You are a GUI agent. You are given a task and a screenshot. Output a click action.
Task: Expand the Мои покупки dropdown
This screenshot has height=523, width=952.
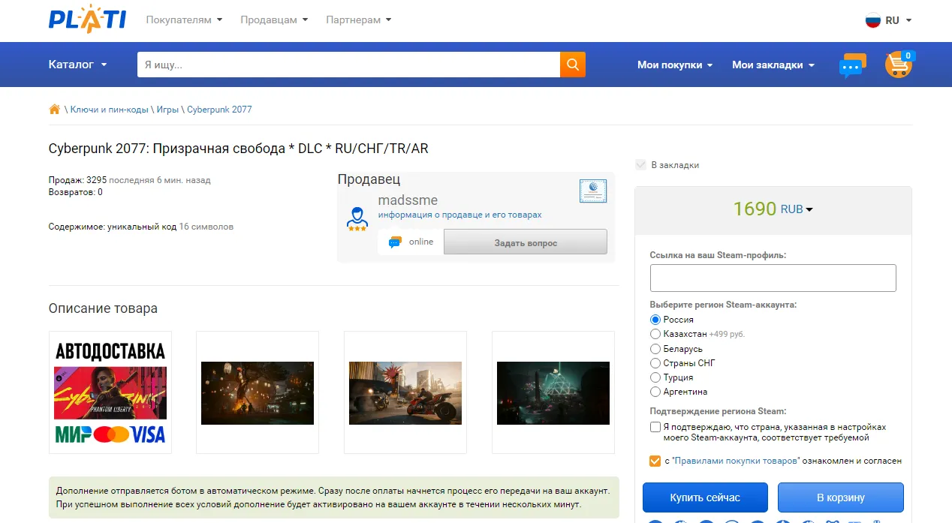coord(675,65)
